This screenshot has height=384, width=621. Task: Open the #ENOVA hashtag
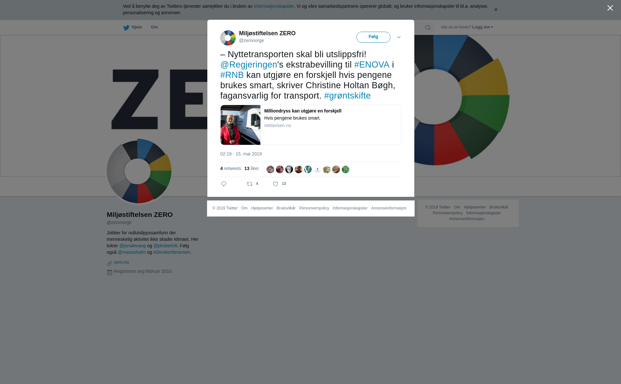point(372,65)
